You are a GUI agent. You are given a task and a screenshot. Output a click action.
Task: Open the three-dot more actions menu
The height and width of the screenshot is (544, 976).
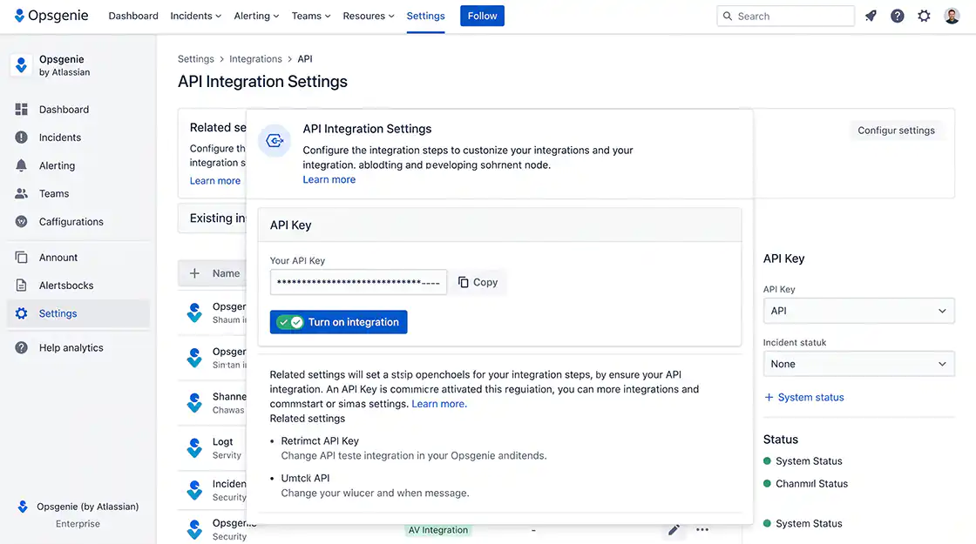pos(702,530)
